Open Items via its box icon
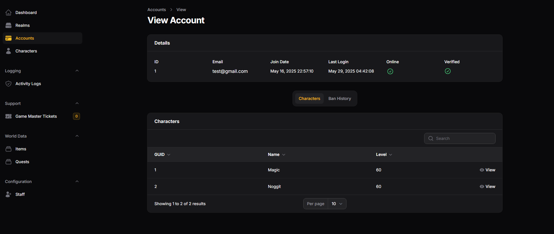 tap(8, 149)
